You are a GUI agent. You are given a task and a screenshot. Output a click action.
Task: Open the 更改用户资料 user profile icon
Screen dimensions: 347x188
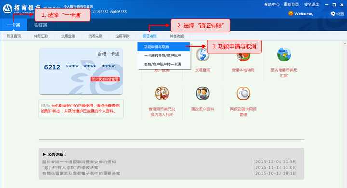tap(202, 94)
